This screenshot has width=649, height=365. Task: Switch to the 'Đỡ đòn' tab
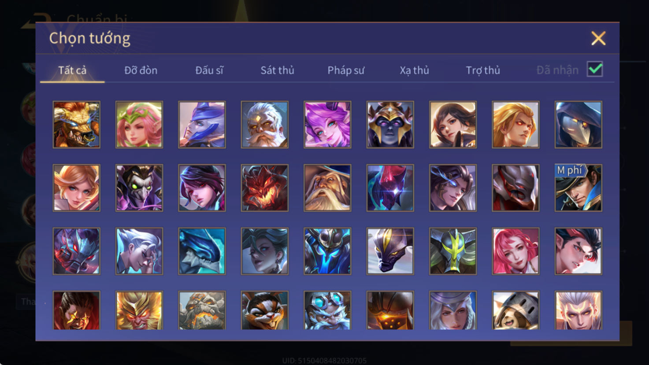click(141, 70)
